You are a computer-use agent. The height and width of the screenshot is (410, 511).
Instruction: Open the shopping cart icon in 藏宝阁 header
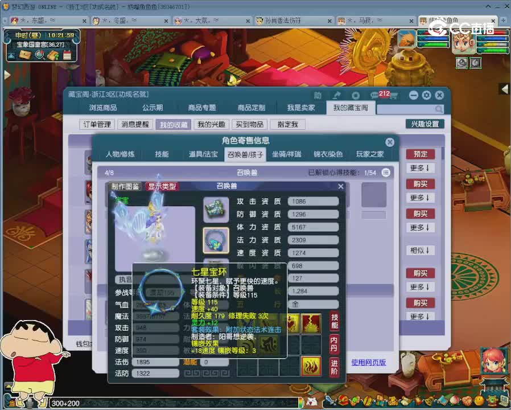pos(393,96)
